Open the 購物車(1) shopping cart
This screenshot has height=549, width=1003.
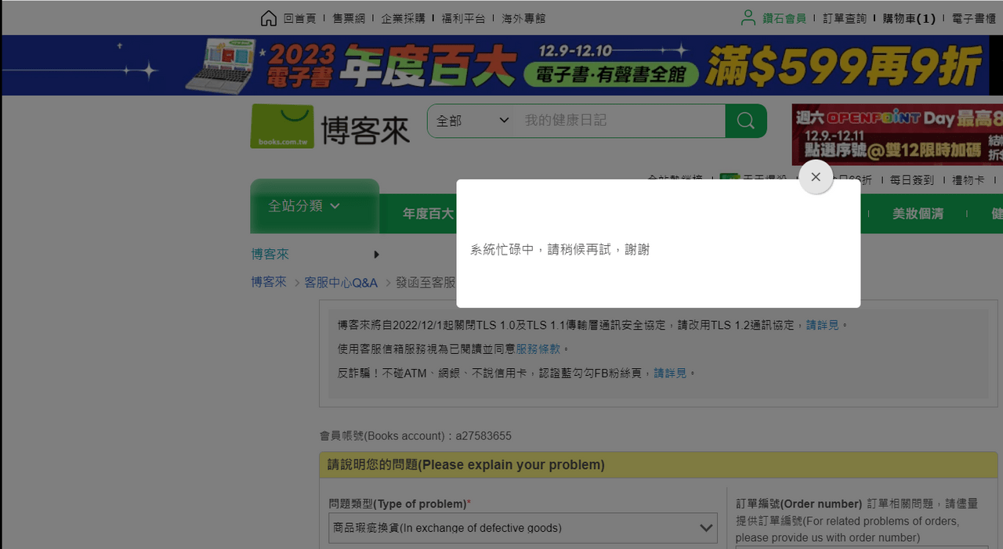909,17
